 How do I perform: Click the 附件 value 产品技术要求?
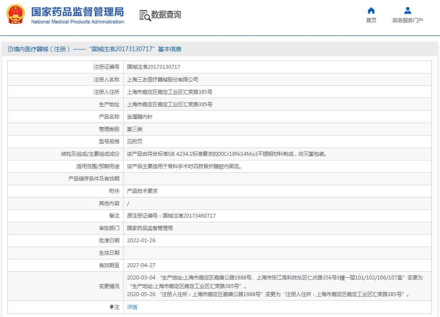142,191
